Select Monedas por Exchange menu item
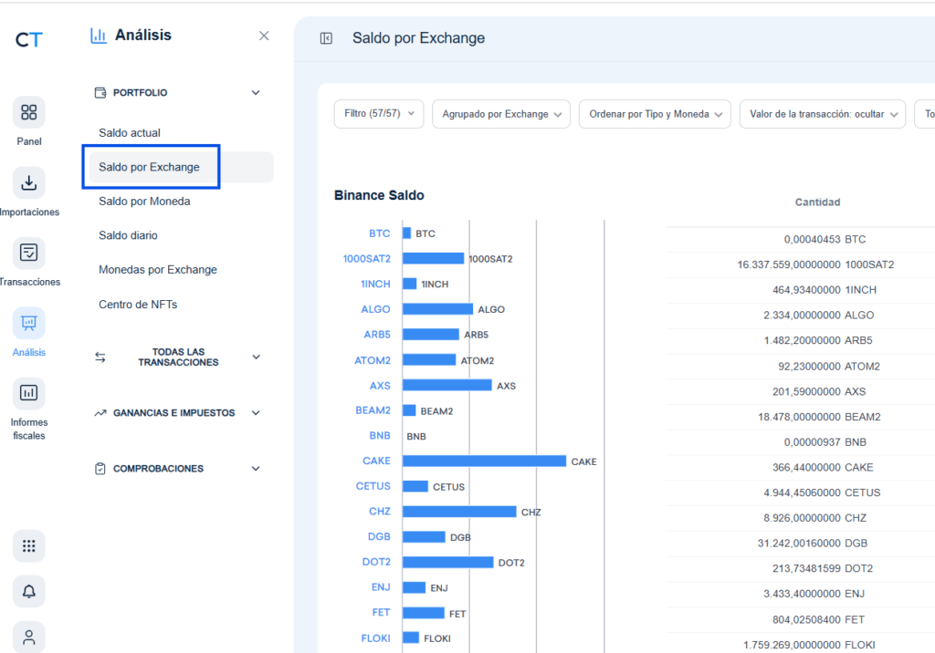 (157, 269)
